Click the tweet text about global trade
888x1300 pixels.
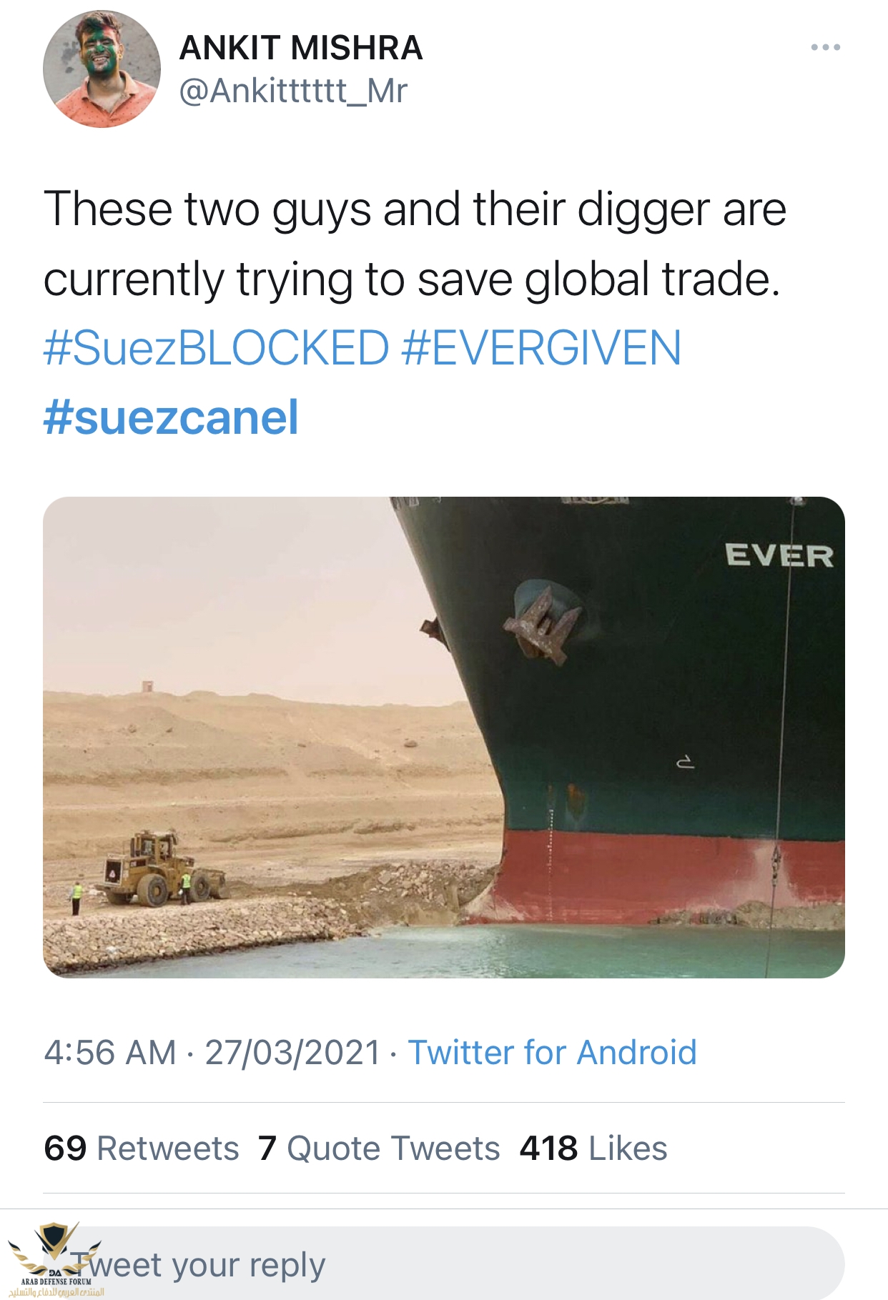tap(415, 243)
